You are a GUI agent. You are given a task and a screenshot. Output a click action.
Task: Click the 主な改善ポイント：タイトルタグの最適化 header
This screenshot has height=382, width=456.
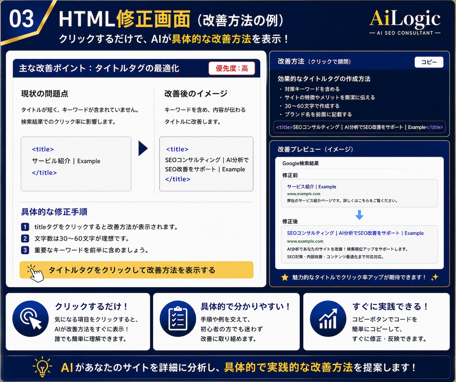pos(99,68)
